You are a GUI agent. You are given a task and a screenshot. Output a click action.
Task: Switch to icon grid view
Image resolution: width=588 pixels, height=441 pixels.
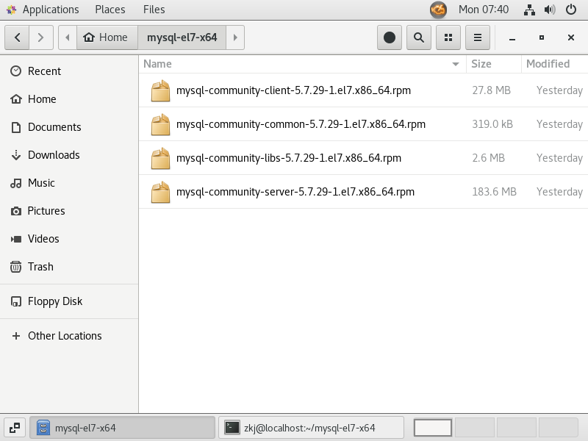point(448,37)
